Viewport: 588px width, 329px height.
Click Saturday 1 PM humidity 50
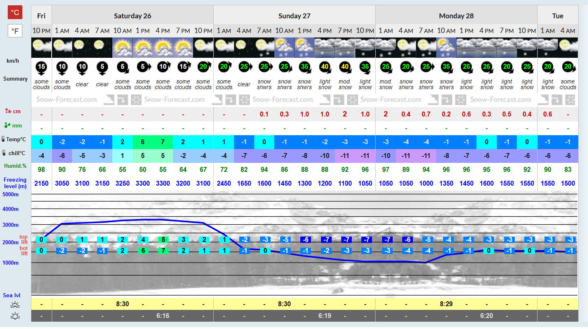(x=143, y=169)
